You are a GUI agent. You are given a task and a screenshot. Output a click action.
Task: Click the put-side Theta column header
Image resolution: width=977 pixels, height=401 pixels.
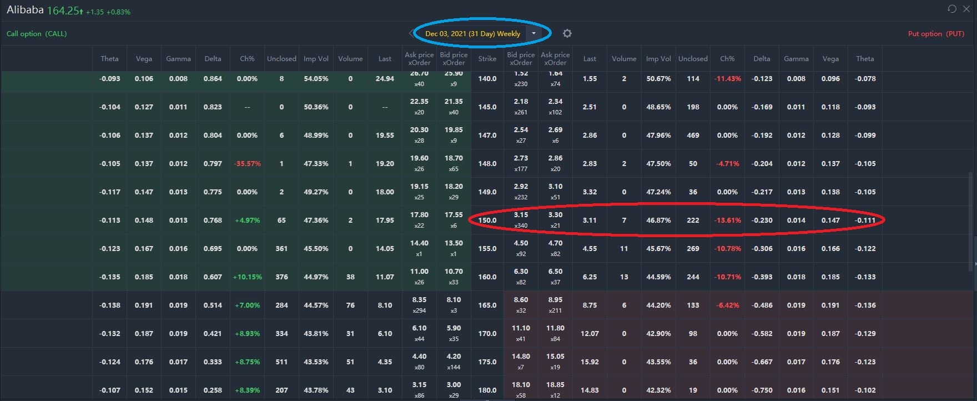(865, 59)
